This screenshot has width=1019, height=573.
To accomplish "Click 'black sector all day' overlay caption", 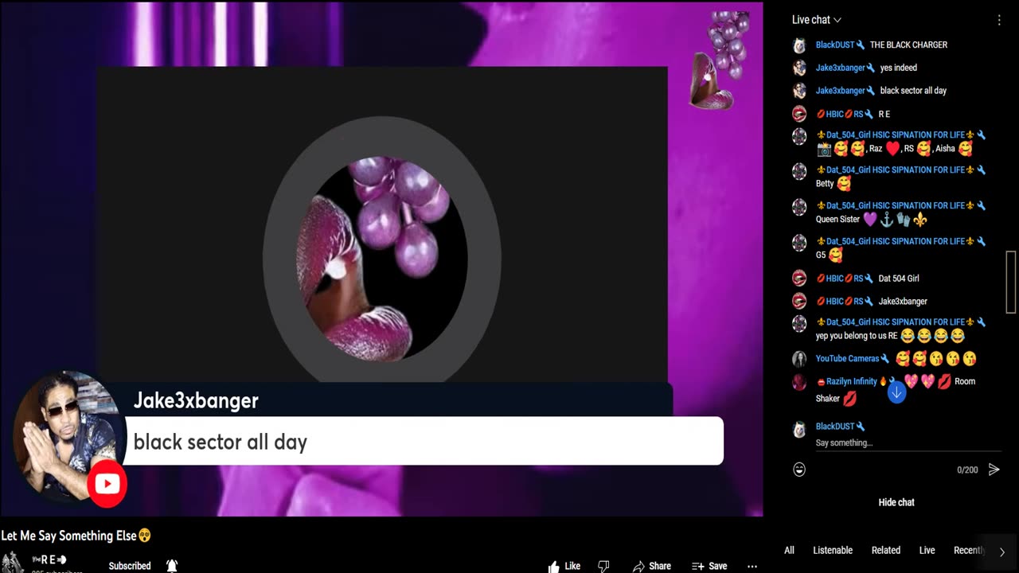I will tap(221, 442).
